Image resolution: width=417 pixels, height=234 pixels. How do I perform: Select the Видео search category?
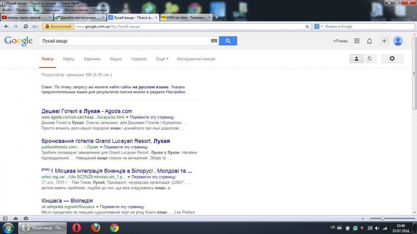(116, 59)
